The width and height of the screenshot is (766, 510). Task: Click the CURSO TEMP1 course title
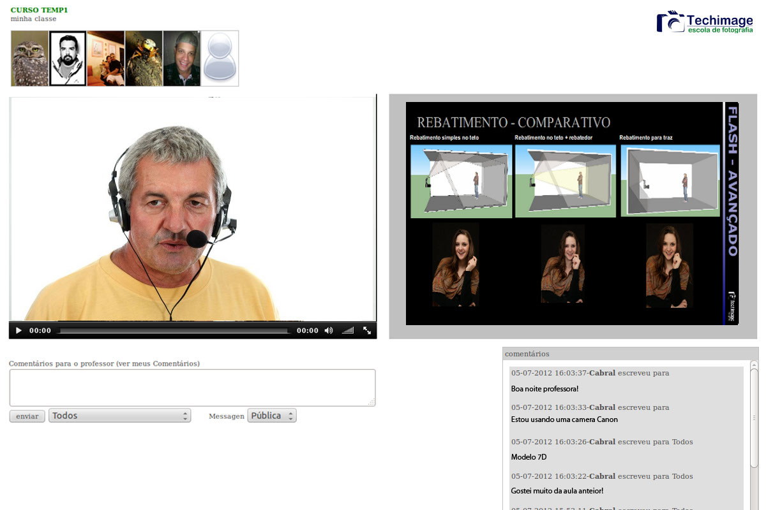[39, 10]
